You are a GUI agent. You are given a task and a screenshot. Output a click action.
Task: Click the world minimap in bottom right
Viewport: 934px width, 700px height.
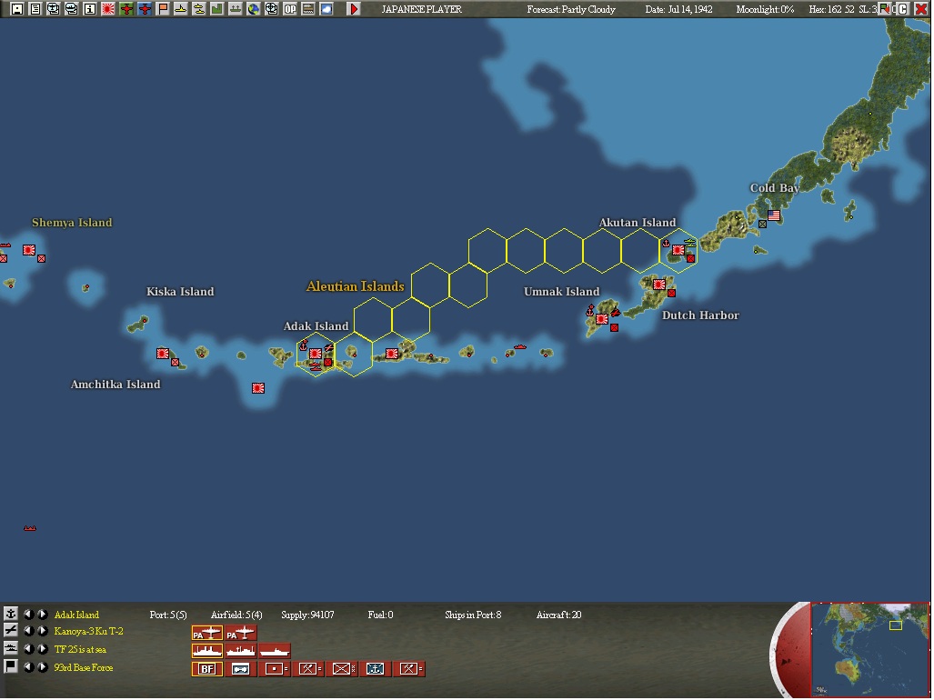click(x=870, y=649)
